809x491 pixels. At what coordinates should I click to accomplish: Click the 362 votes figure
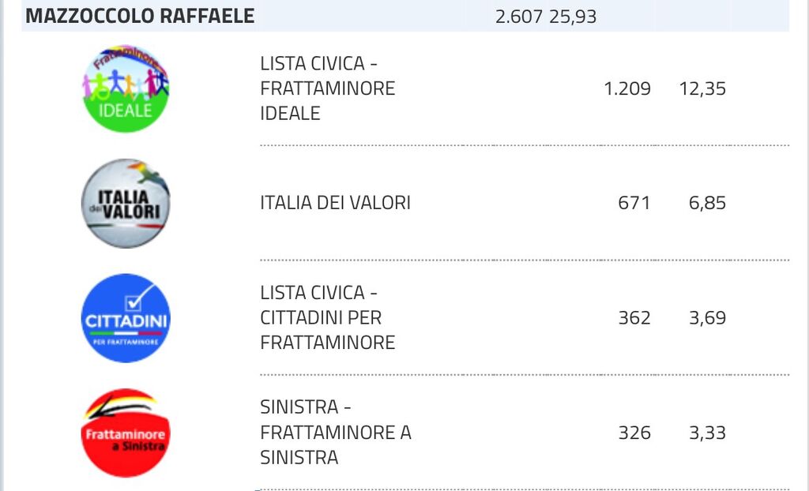click(x=634, y=318)
